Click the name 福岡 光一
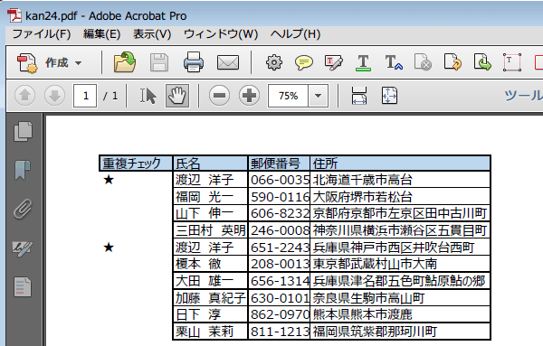This screenshot has height=346, width=543. (205, 197)
